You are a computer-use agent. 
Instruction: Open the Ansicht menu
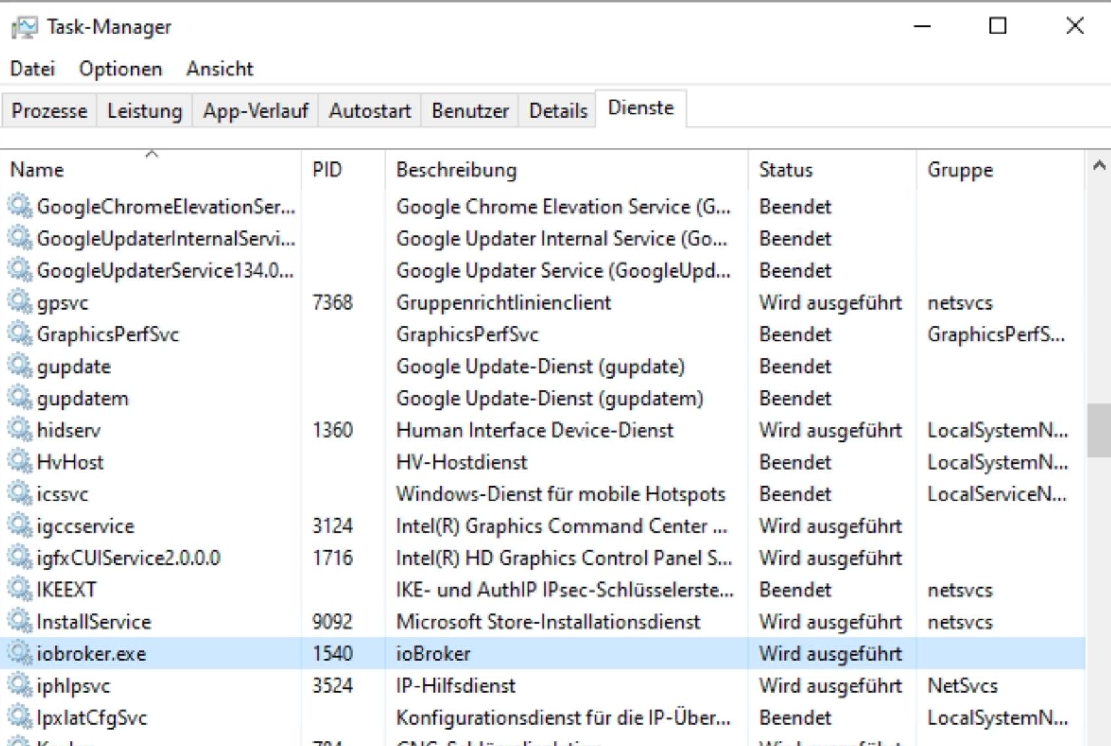(x=220, y=68)
